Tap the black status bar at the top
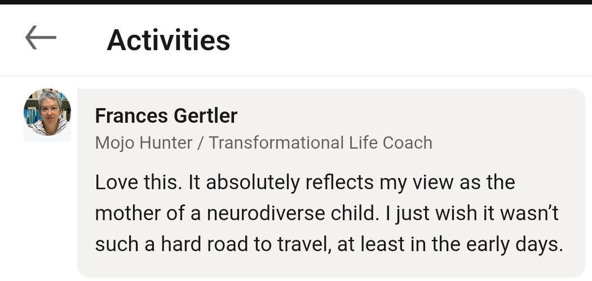Image resolution: width=592 pixels, height=281 pixels. [x=296, y=2]
